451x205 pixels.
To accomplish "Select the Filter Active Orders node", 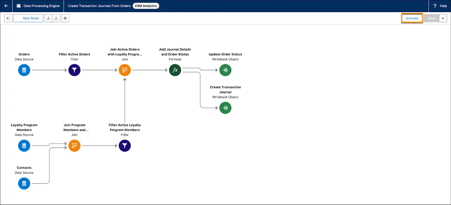I will (74, 70).
